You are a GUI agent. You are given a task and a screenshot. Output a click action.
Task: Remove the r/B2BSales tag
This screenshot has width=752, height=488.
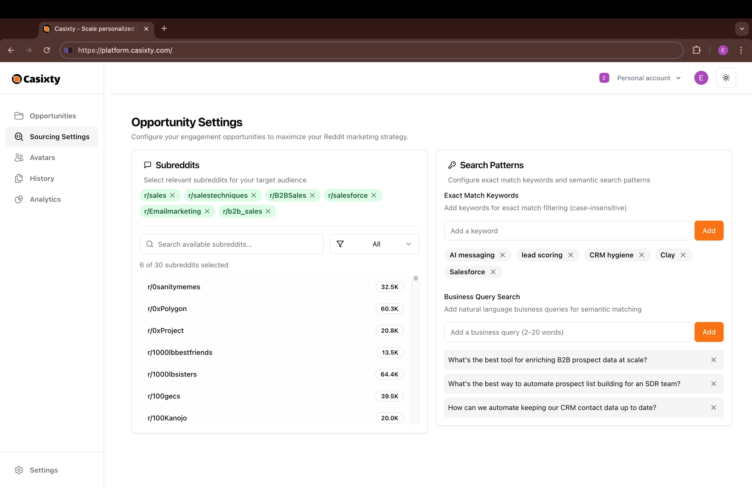(x=312, y=195)
